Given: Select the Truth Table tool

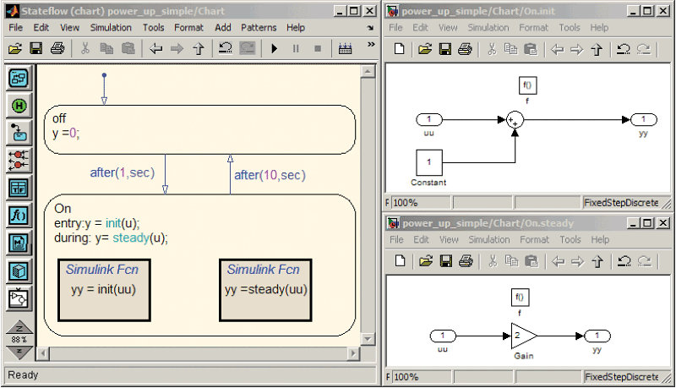Looking at the screenshot, I should (19, 187).
